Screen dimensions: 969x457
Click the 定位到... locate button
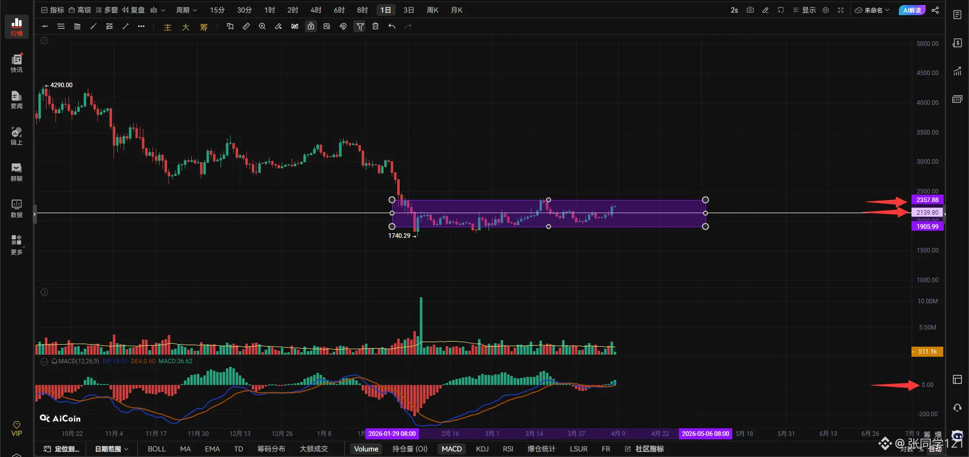click(x=61, y=449)
